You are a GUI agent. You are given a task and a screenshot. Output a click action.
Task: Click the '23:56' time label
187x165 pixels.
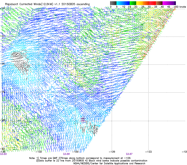pos(66,154)
